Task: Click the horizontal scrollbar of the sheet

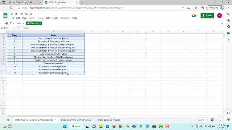Action: (x=59, y=116)
